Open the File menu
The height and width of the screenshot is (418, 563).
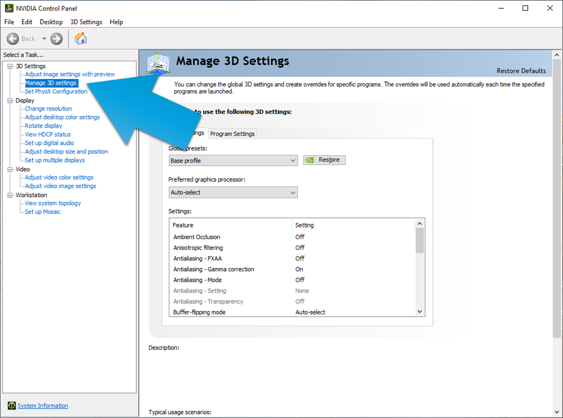click(9, 22)
